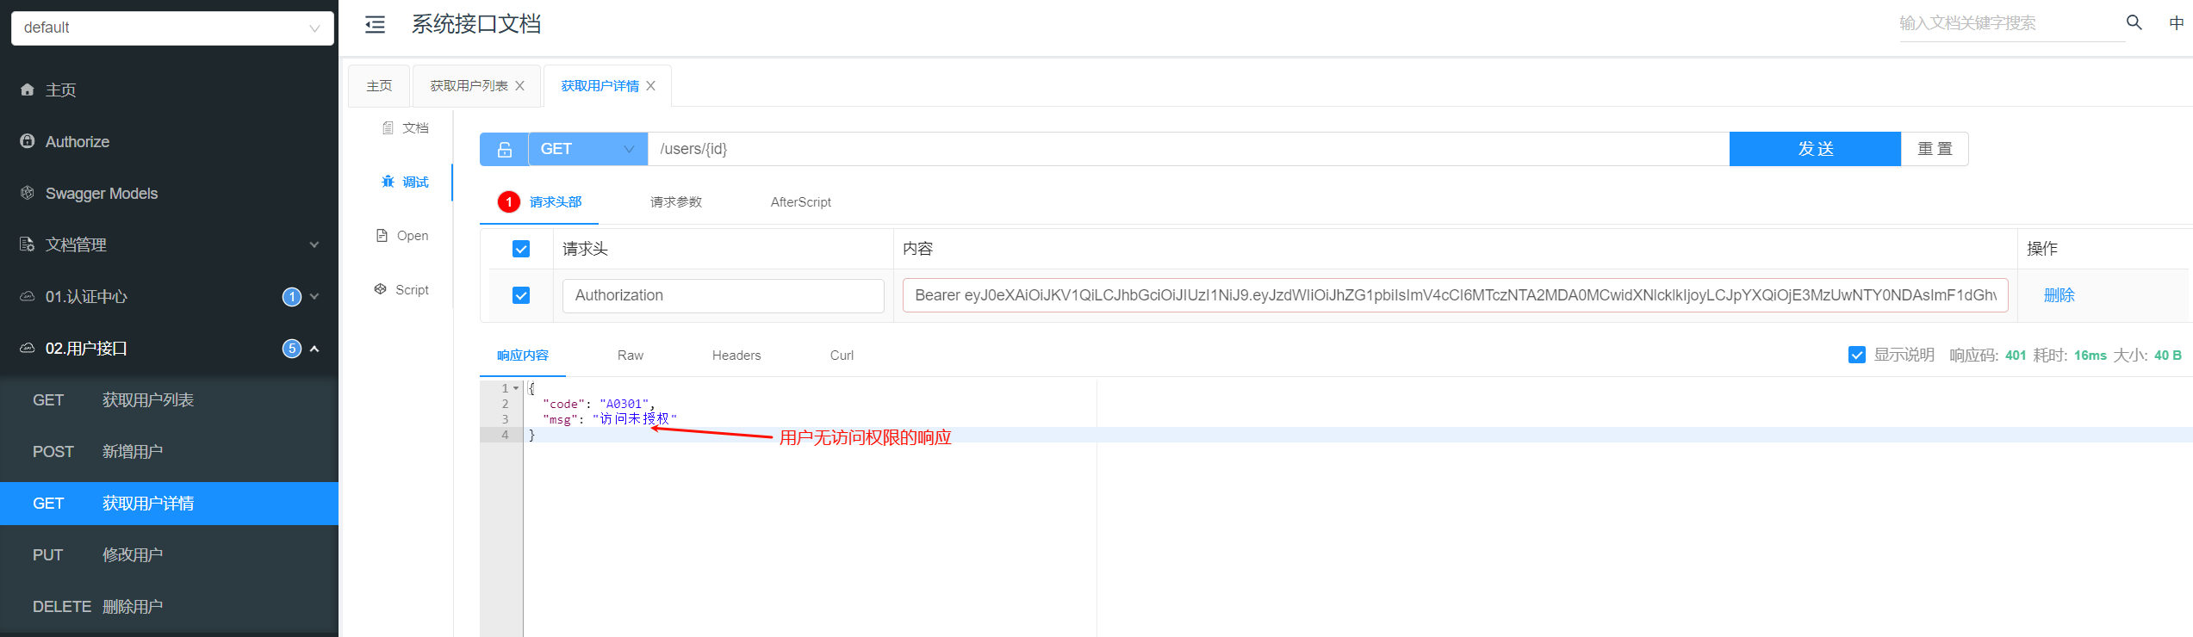This screenshot has width=2193, height=637.
Task: Click the search magnifier icon
Action: coord(2134,22)
